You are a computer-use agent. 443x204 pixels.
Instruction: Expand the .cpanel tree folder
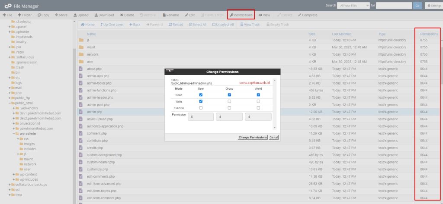click(x=10, y=27)
